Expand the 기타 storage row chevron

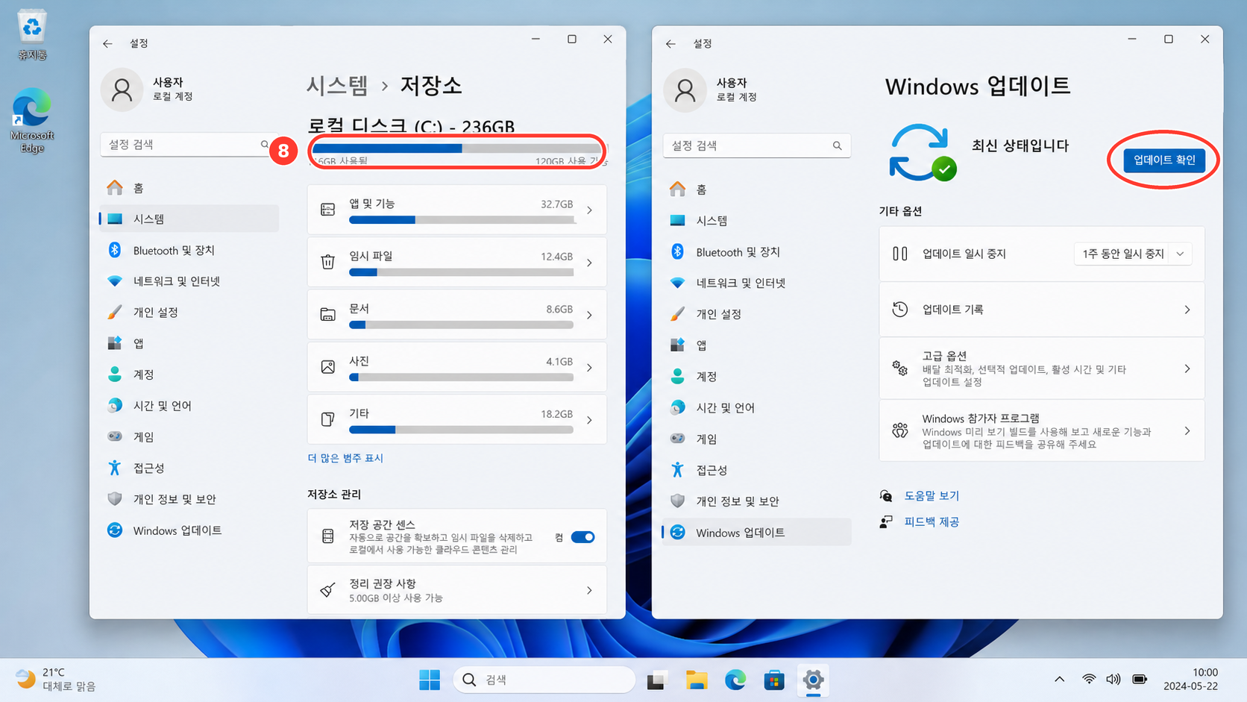click(589, 420)
